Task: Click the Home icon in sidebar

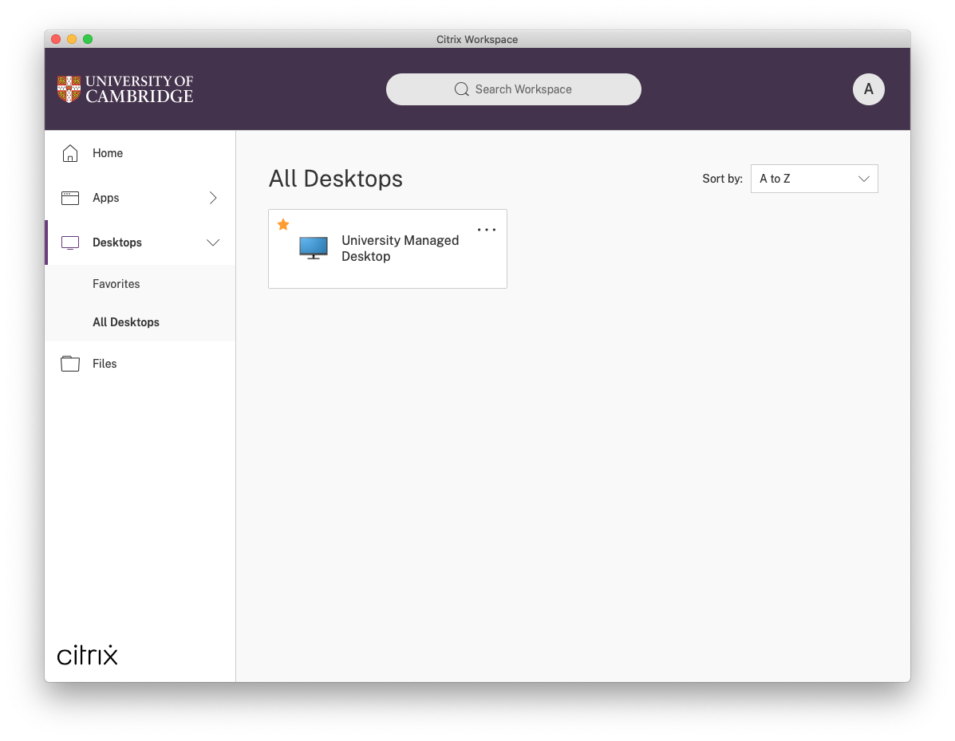Action: coord(69,152)
